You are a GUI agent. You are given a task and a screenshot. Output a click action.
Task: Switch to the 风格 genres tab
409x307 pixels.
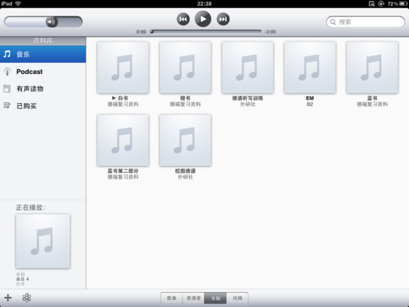(237, 298)
